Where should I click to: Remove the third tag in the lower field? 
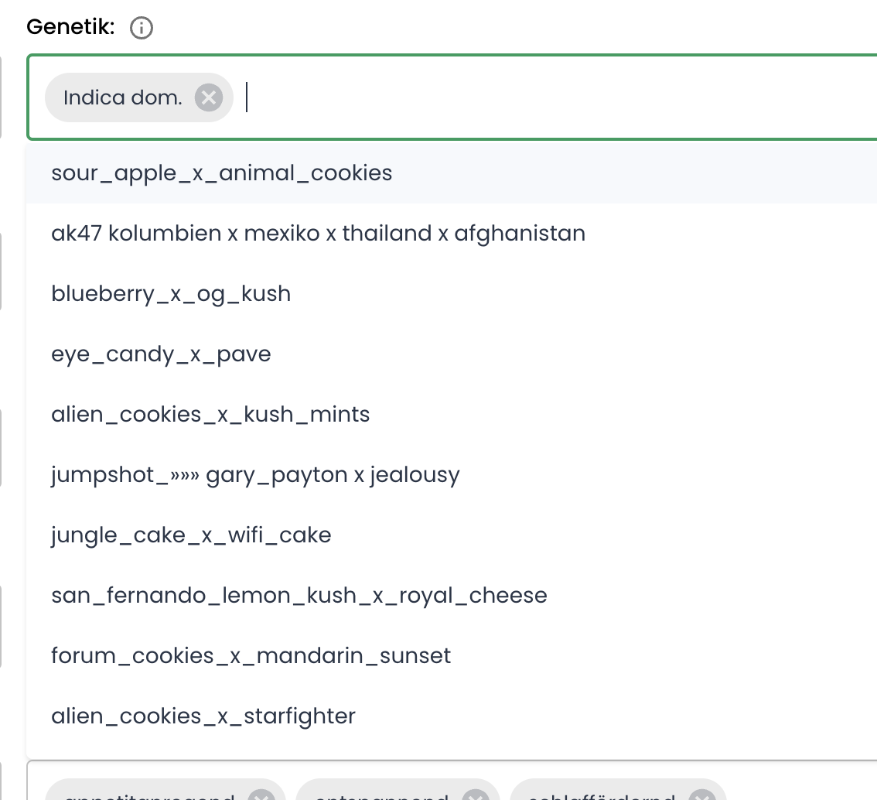702,795
